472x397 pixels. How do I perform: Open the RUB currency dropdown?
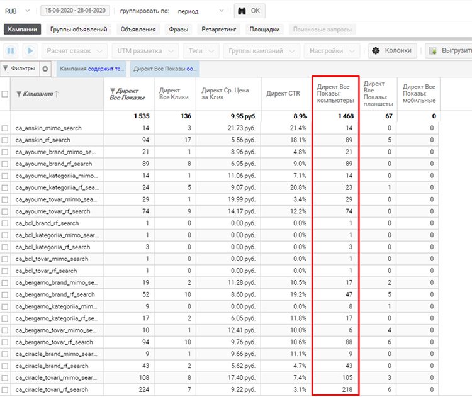point(17,11)
